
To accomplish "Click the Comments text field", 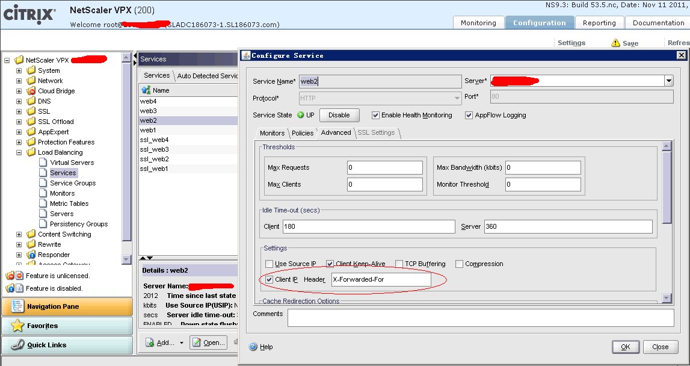I will 481,318.
